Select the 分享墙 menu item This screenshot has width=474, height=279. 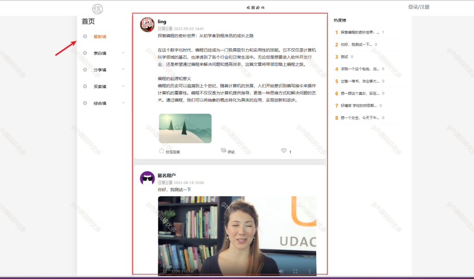pos(100,70)
